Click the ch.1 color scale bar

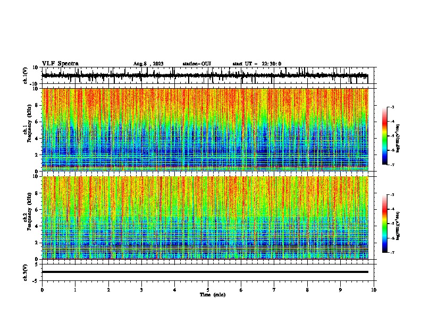pyautogui.click(x=385, y=136)
